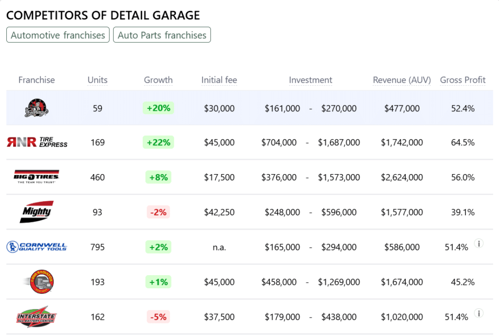This screenshot has width=499, height=335.
Task: Click the 45.2% gross profit value
Action: coord(463,282)
